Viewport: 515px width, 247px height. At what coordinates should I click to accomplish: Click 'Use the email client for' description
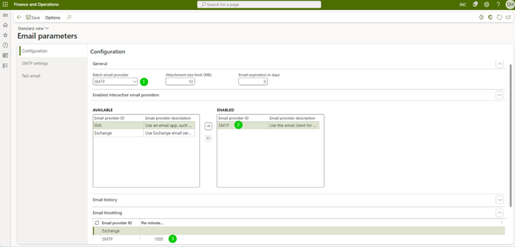(x=294, y=125)
